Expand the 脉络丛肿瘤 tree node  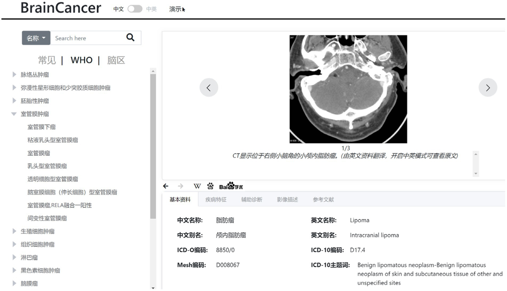click(x=14, y=75)
